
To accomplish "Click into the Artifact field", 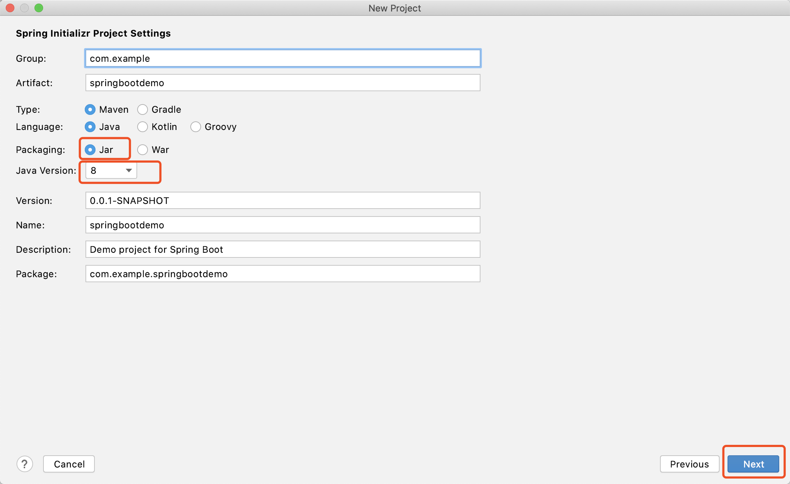I will 283,83.
